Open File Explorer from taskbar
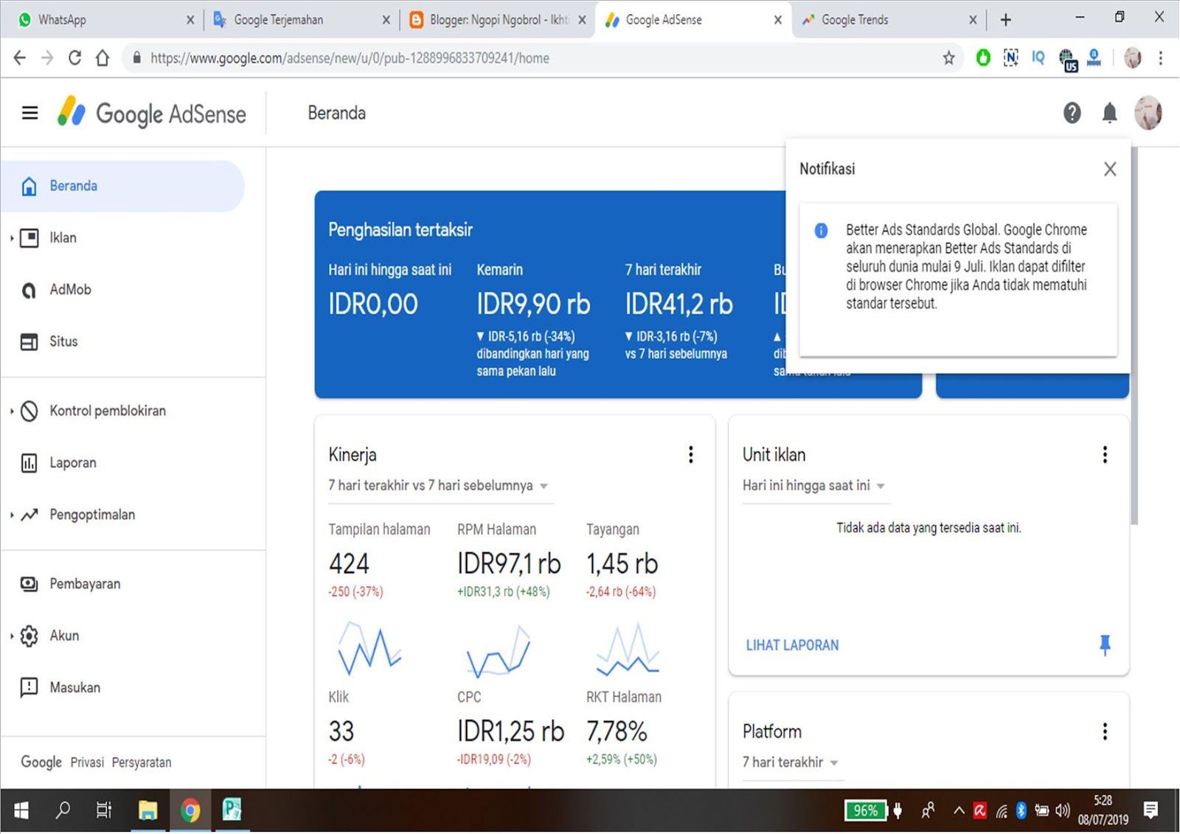The image size is (1180, 834). [x=147, y=810]
